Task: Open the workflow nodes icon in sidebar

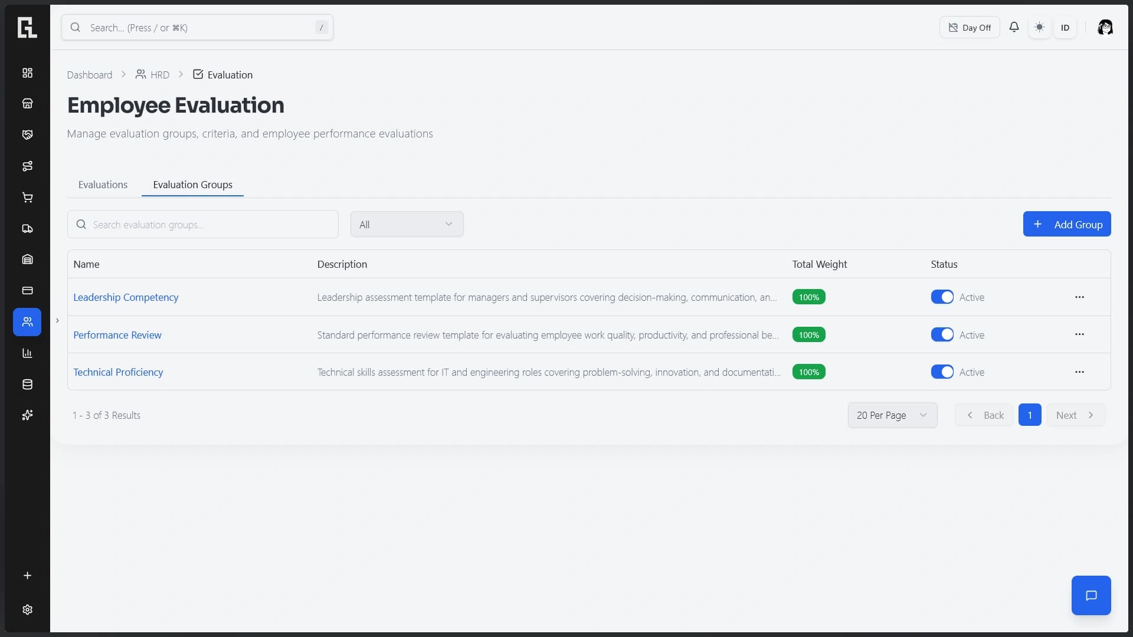Action: tap(27, 166)
